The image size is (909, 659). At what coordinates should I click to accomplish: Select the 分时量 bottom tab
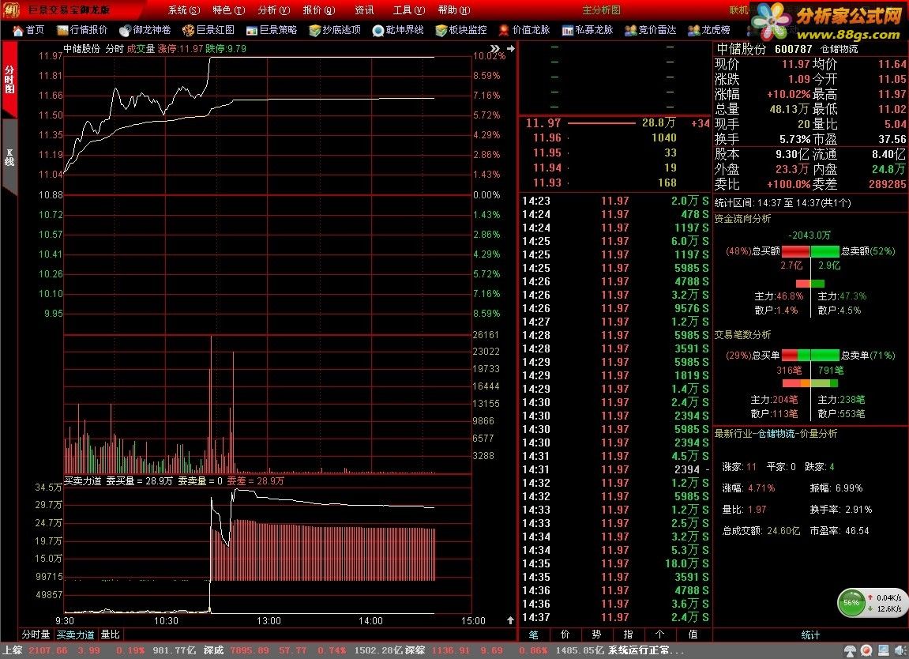point(36,635)
